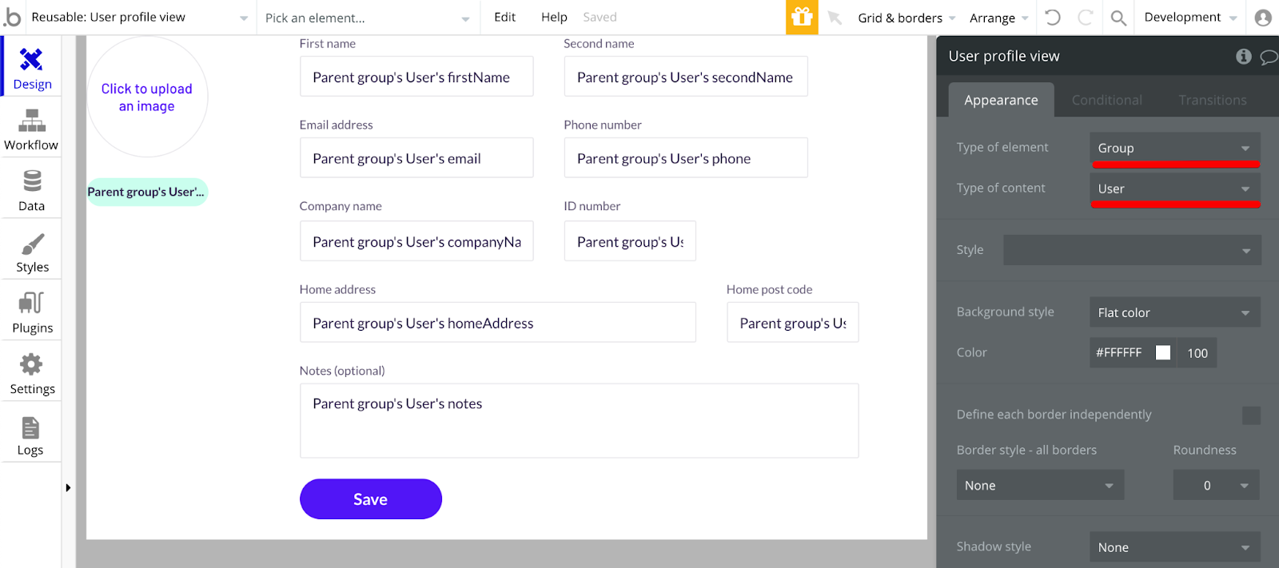Select the 'Phone number' label text

(x=603, y=125)
